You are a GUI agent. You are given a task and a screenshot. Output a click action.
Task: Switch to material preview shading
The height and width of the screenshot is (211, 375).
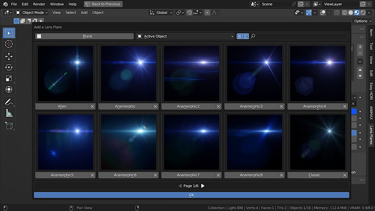coord(357,12)
